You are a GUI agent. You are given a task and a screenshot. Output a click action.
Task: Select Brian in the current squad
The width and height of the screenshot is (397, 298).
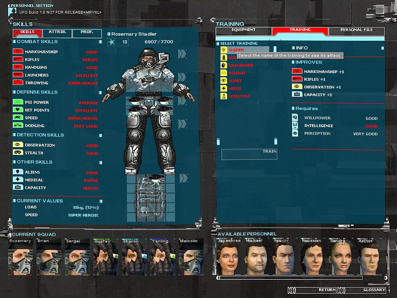[x=49, y=256]
